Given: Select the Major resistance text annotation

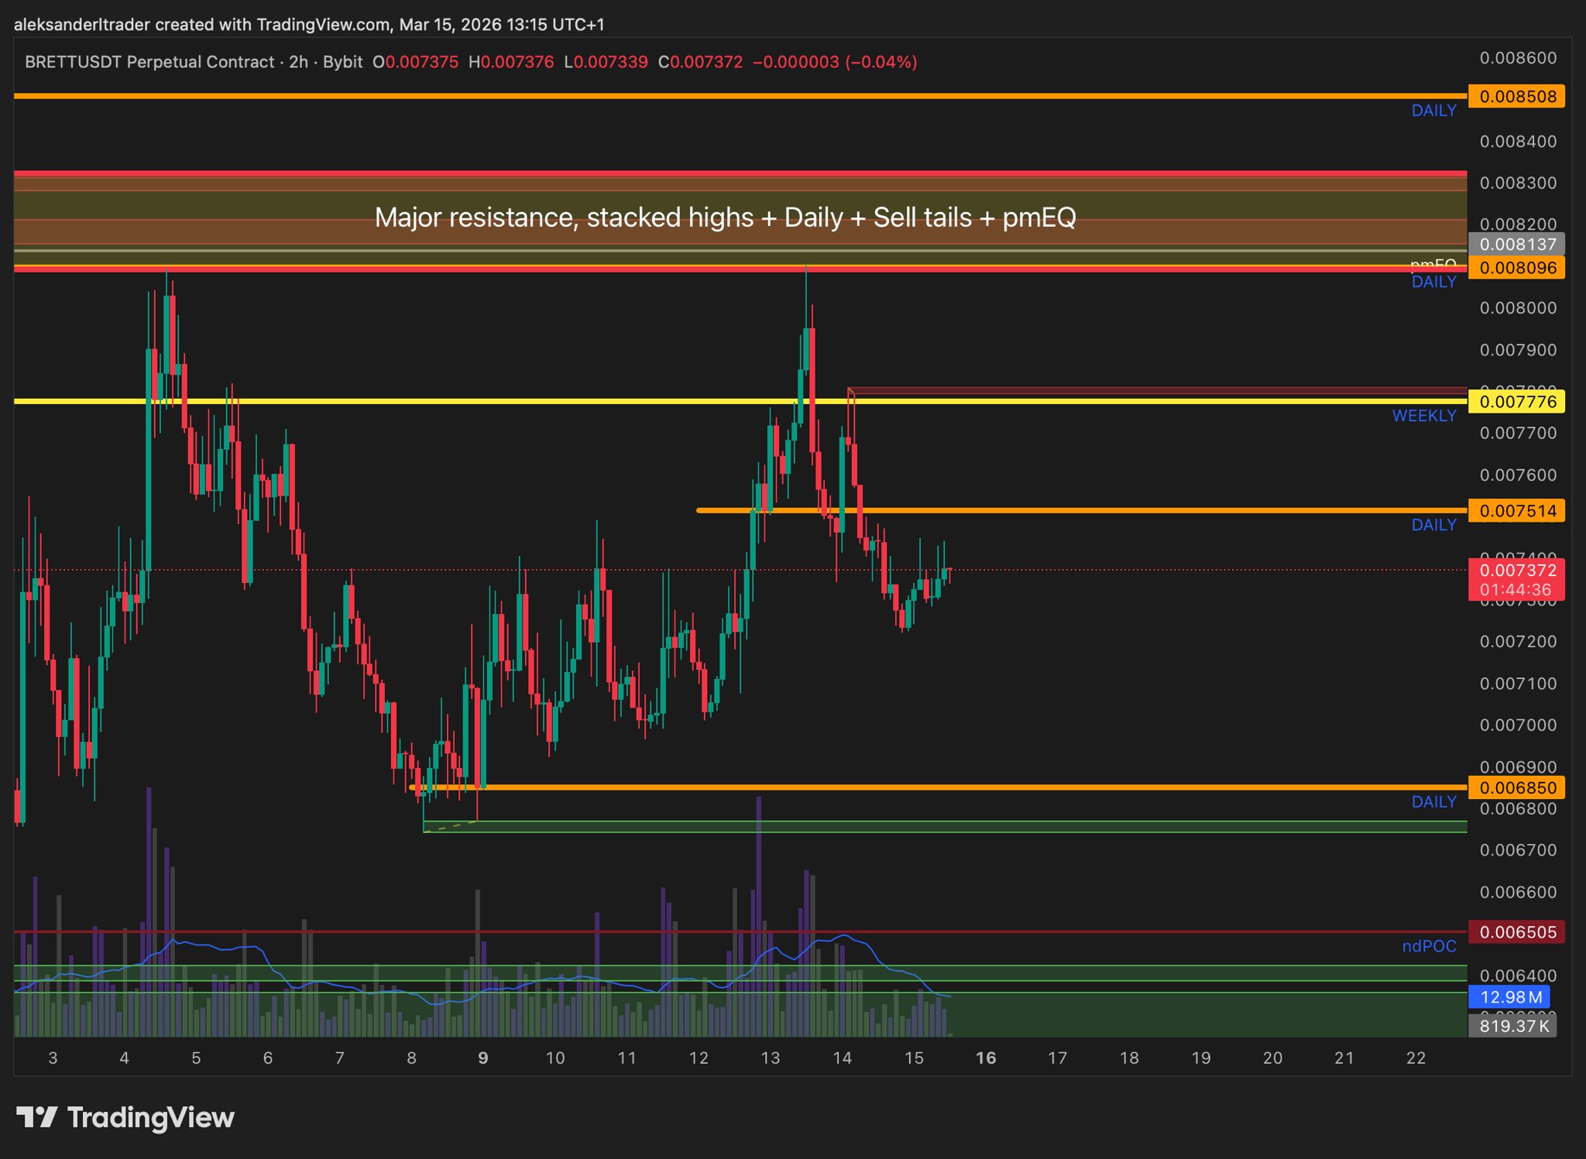Looking at the screenshot, I should point(725,218).
